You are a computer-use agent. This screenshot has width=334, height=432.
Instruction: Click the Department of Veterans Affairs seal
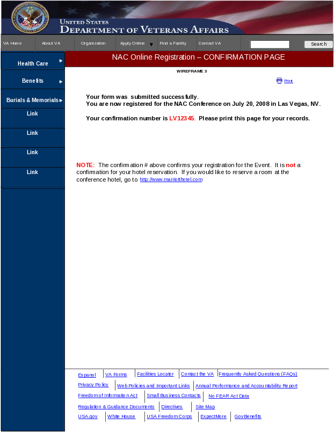click(x=30, y=18)
